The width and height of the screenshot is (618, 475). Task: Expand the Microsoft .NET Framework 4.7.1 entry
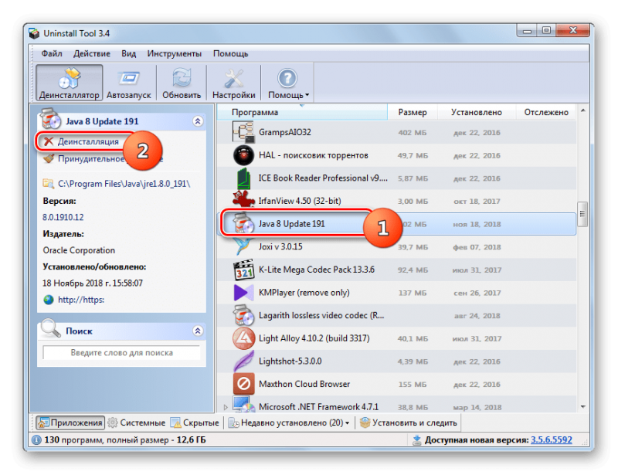point(226,407)
